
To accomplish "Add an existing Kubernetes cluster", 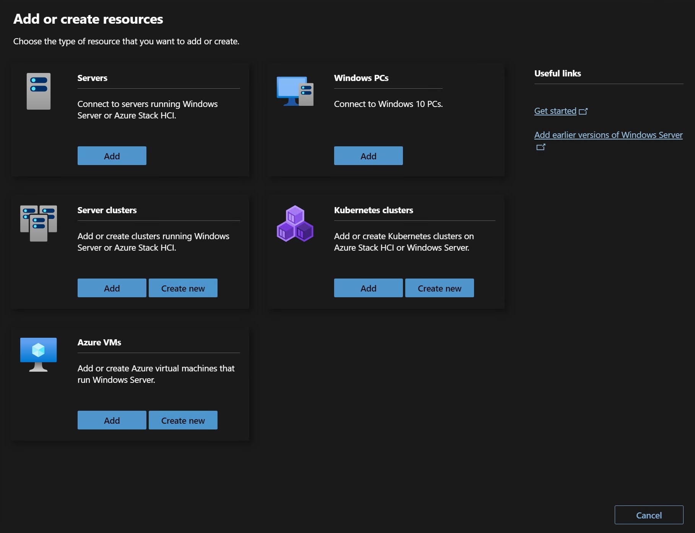I will [x=369, y=288].
